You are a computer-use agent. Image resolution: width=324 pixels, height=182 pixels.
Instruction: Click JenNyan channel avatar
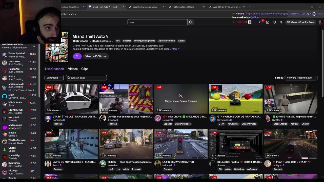pos(268,164)
